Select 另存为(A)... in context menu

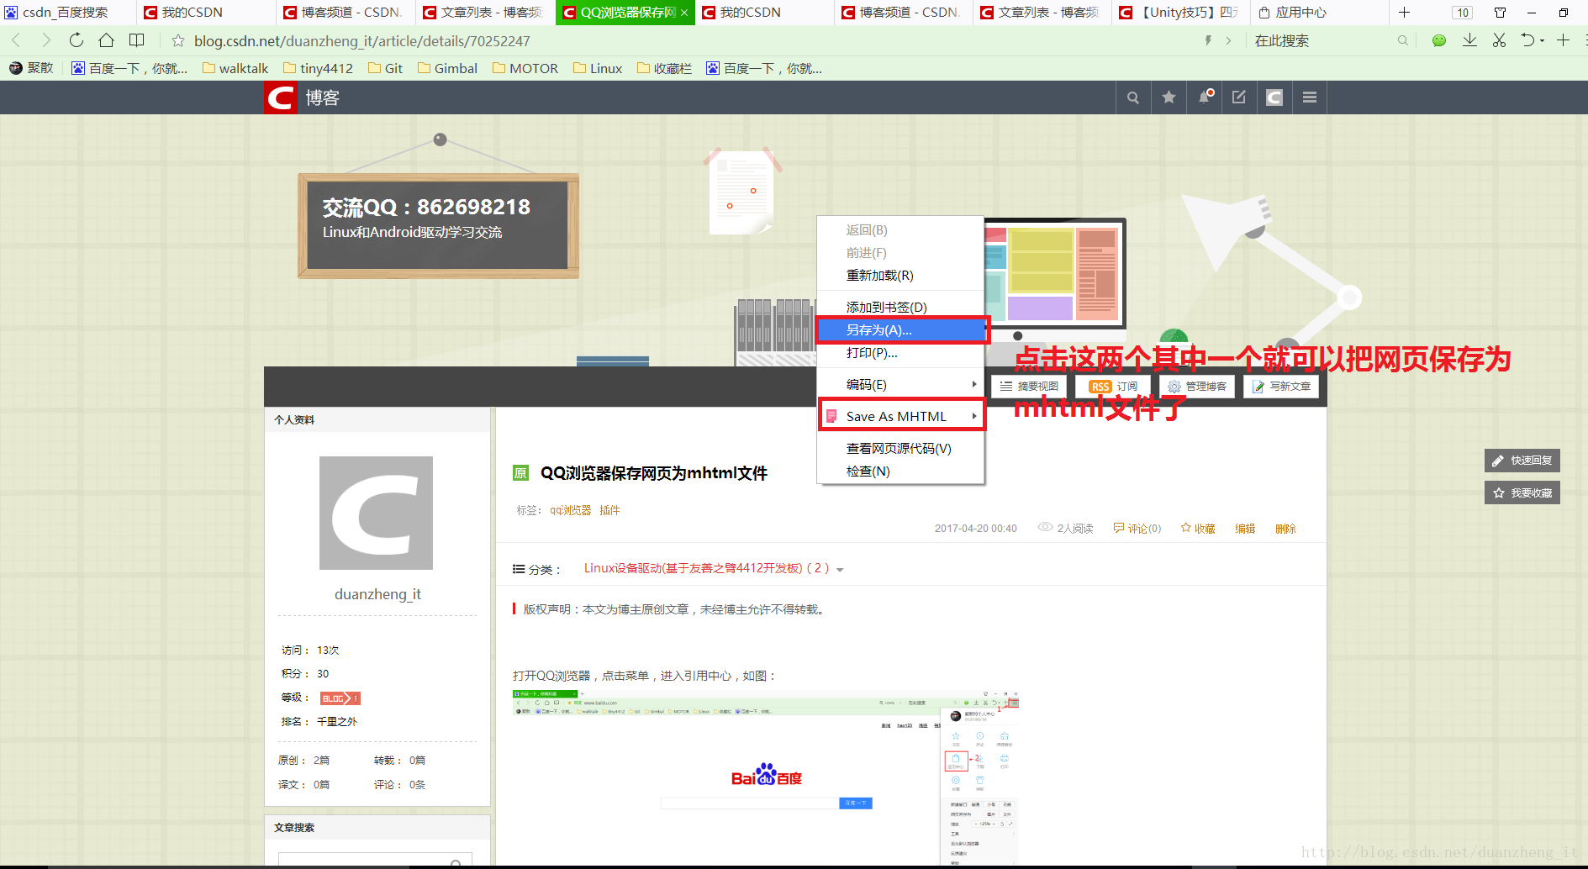(900, 330)
